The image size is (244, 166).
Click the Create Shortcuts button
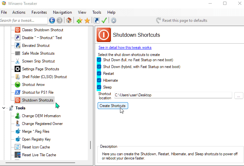tap(113, 106)
